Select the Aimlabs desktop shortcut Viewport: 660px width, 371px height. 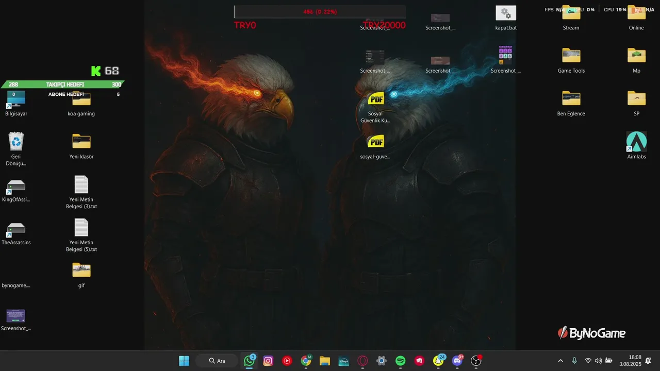click(x=636, y=145)
